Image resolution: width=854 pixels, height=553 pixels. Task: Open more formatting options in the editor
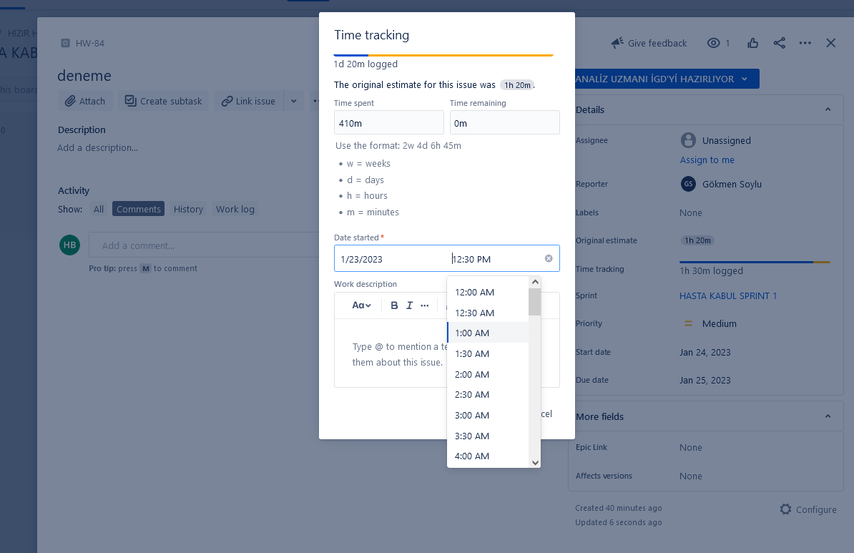424,305
